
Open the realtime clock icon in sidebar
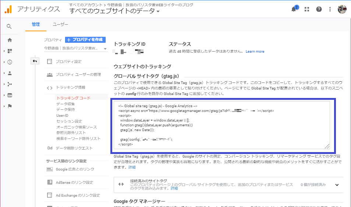click(10, 62)
